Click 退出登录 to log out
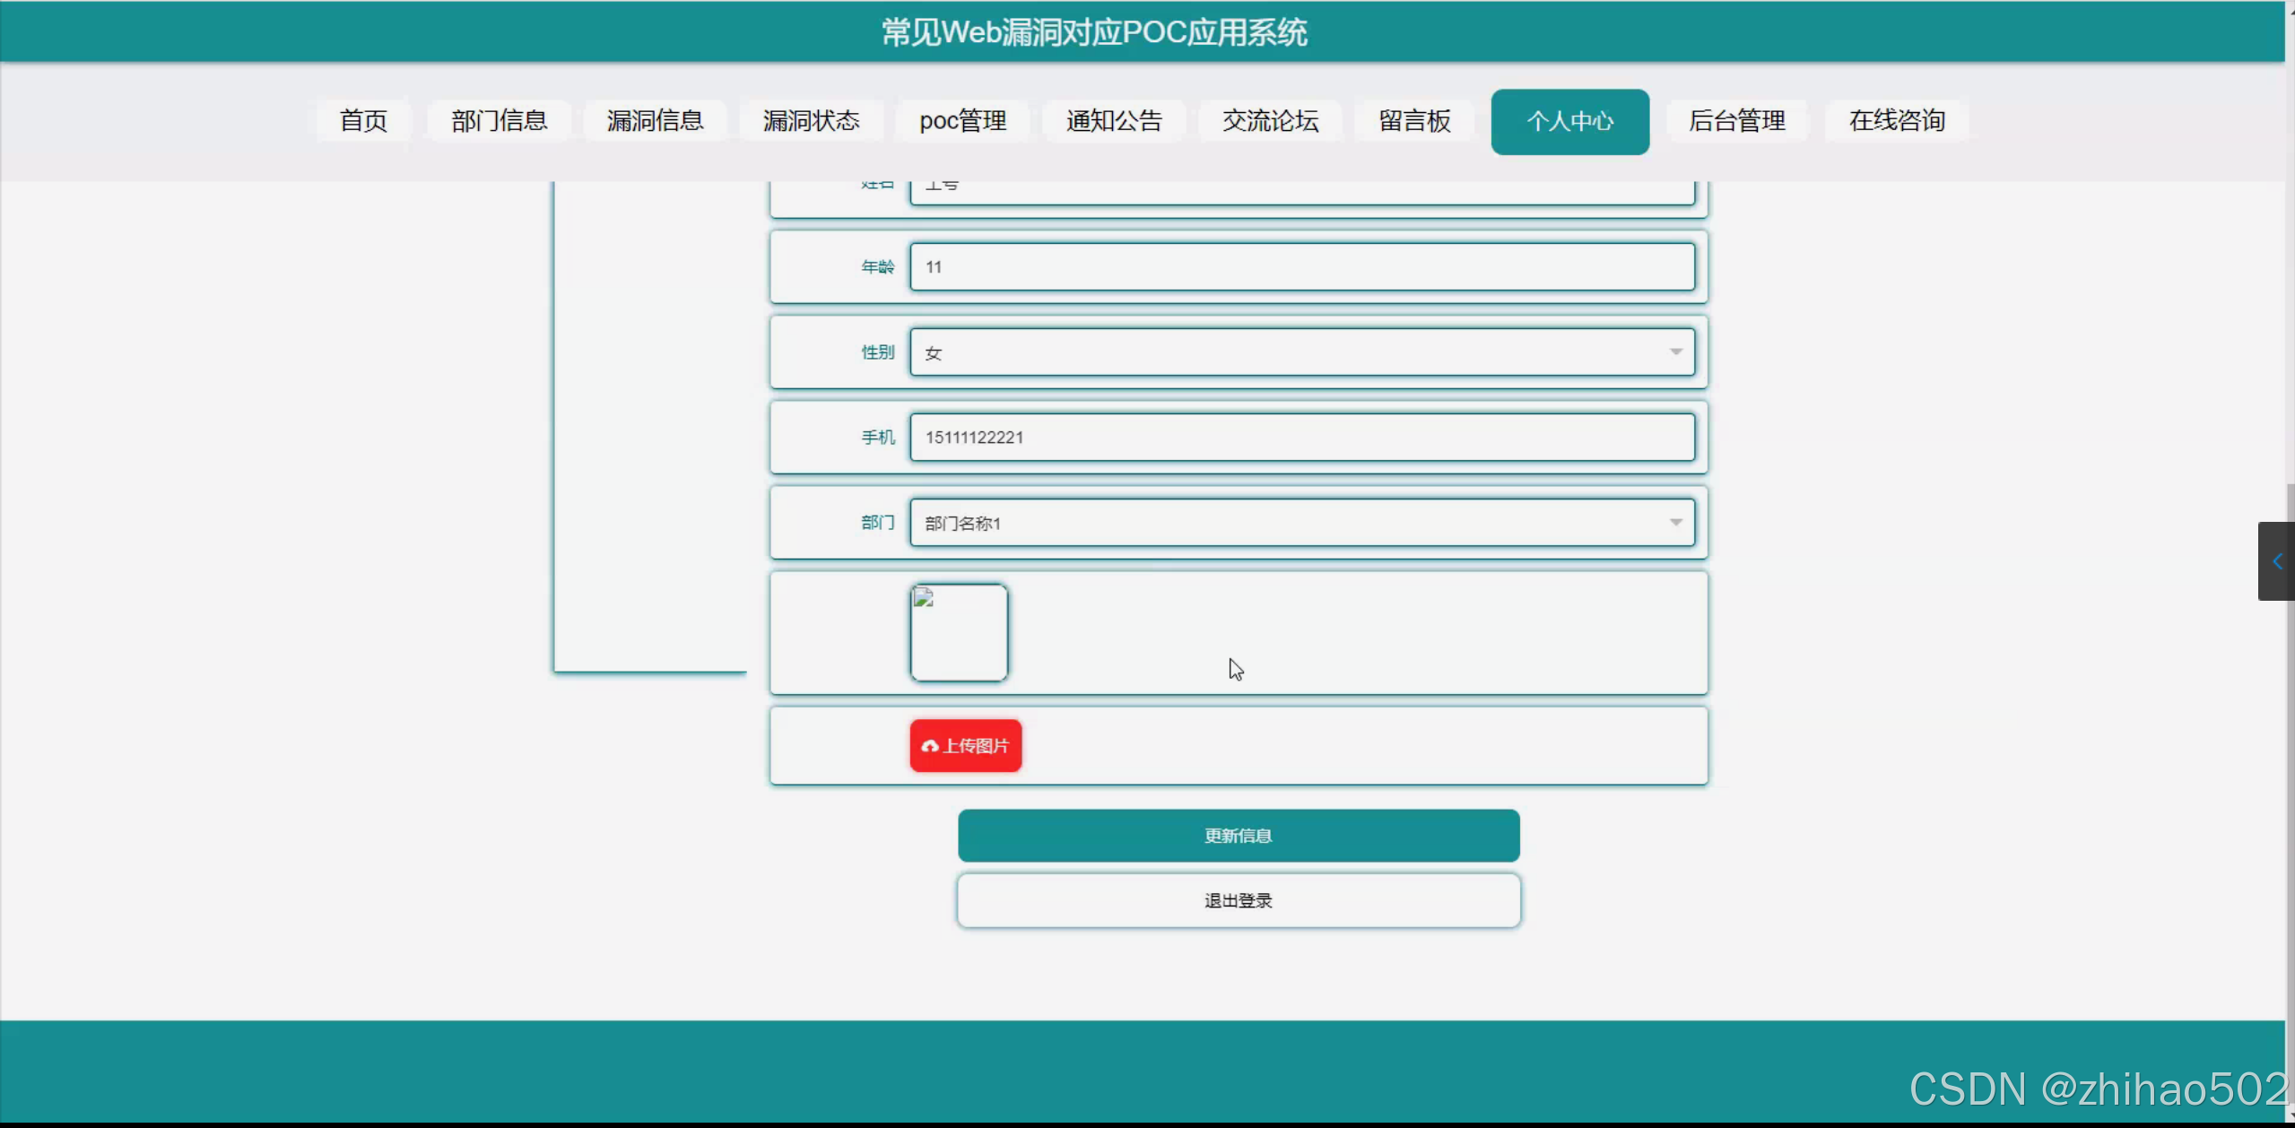Viewport: 2295px width, 1128px height. pyautogui.click(x=1238, y=899)
